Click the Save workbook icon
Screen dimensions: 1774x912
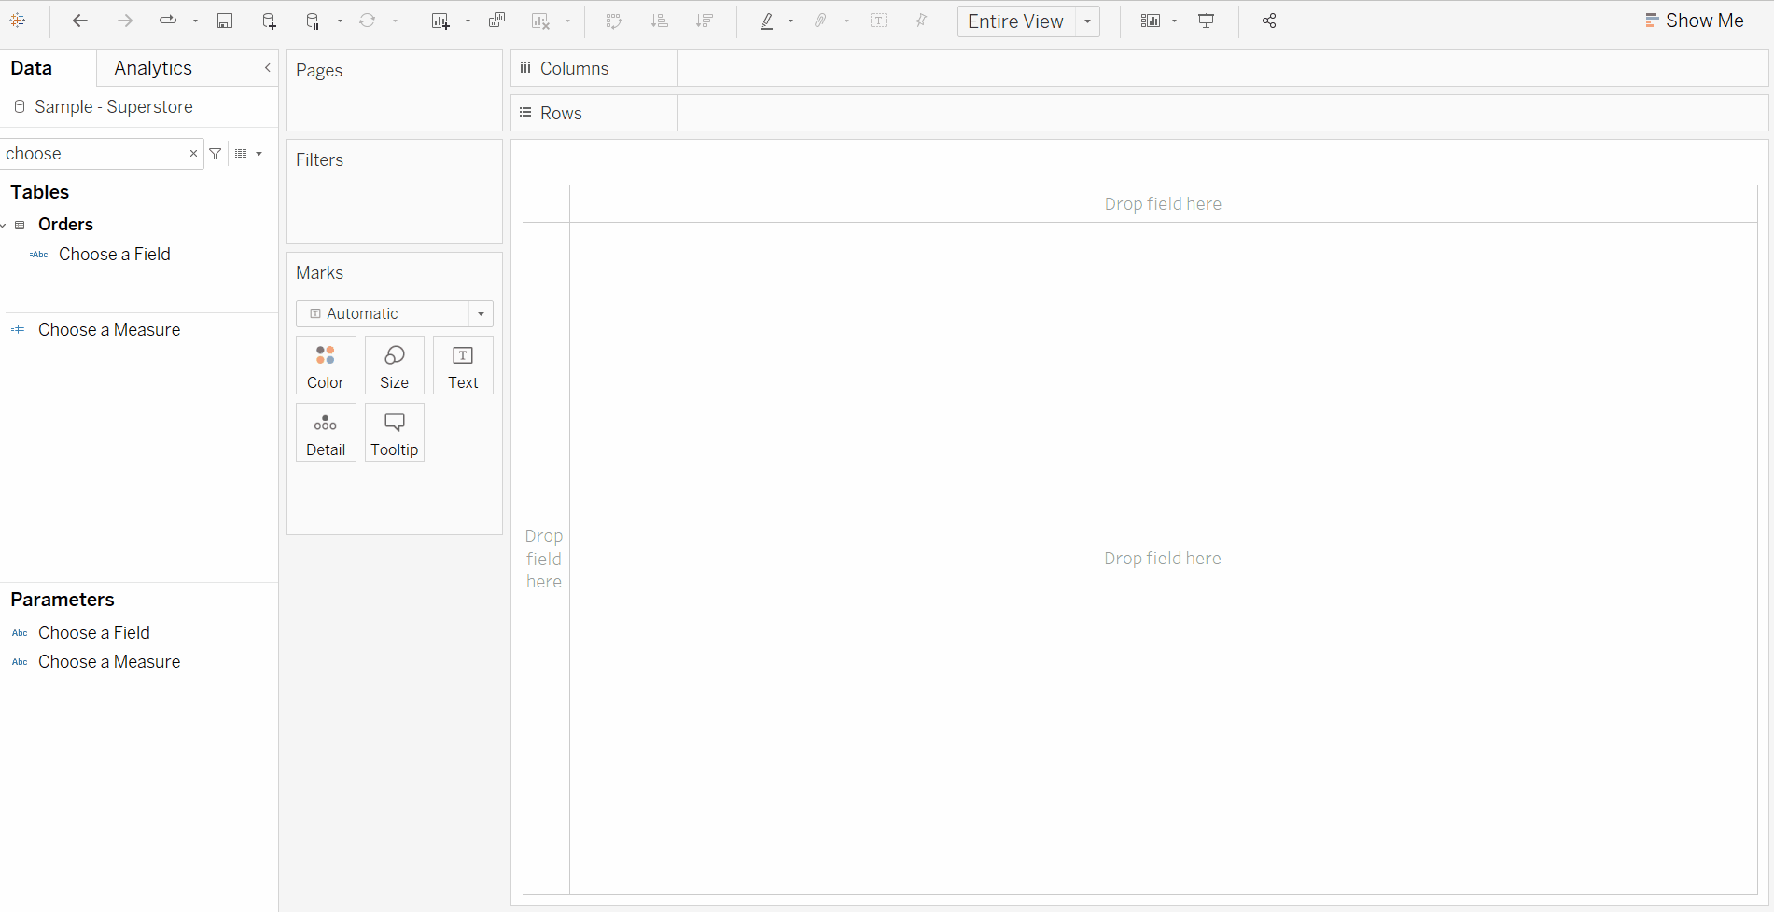coord(225,21)
